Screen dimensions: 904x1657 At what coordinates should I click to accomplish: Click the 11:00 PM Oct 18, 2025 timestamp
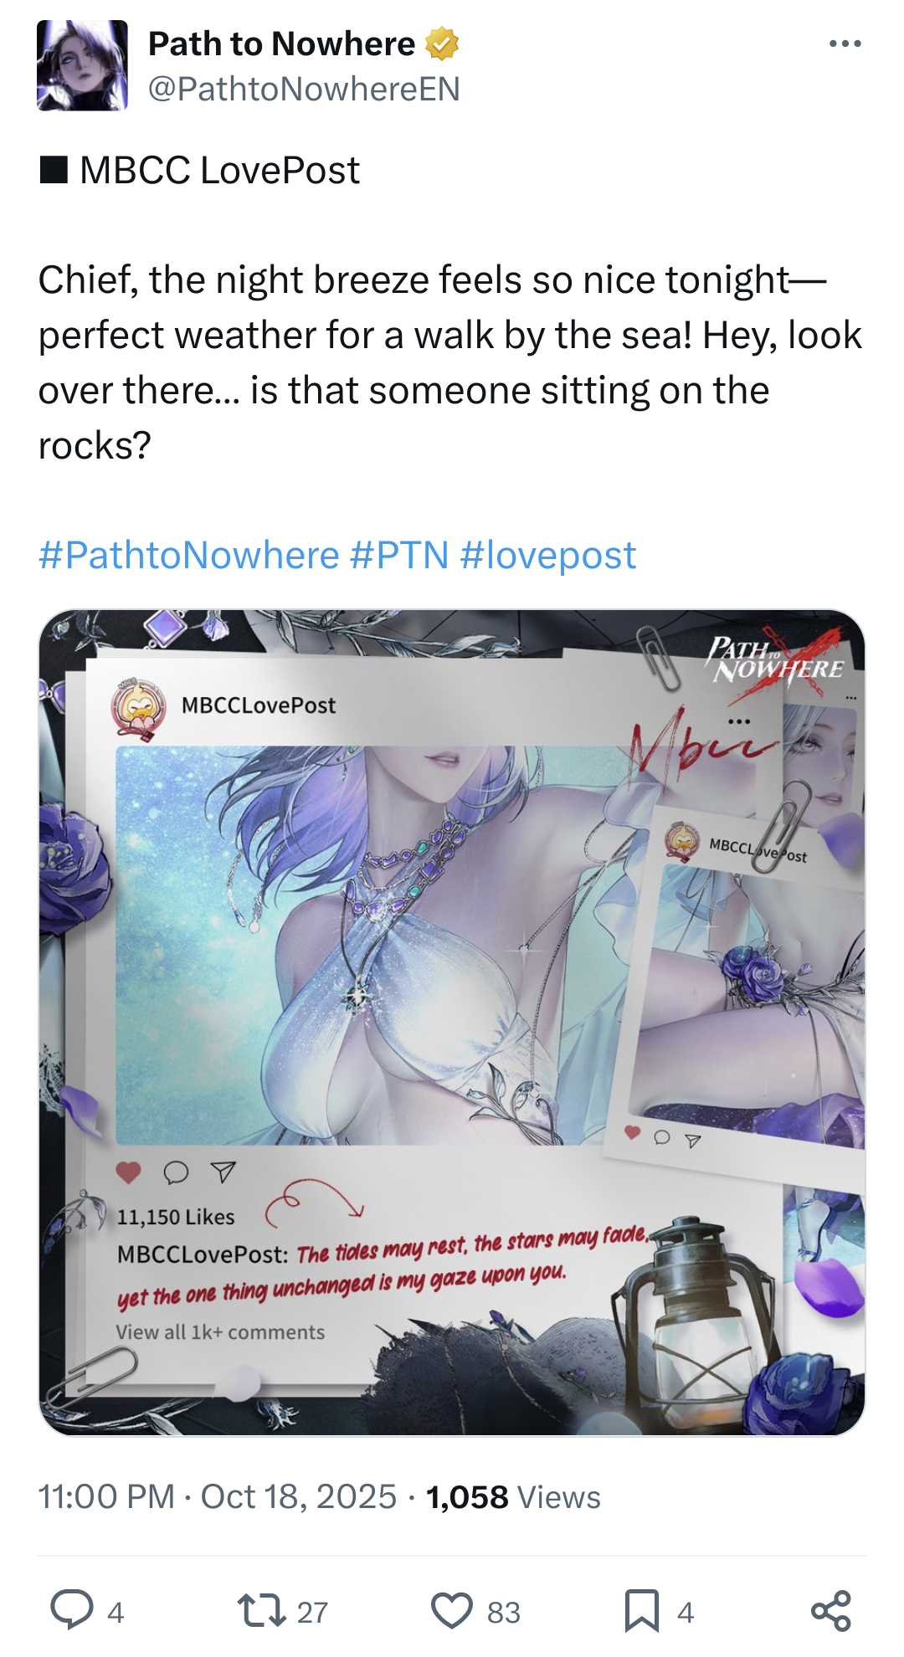(x=218, y=1496)
